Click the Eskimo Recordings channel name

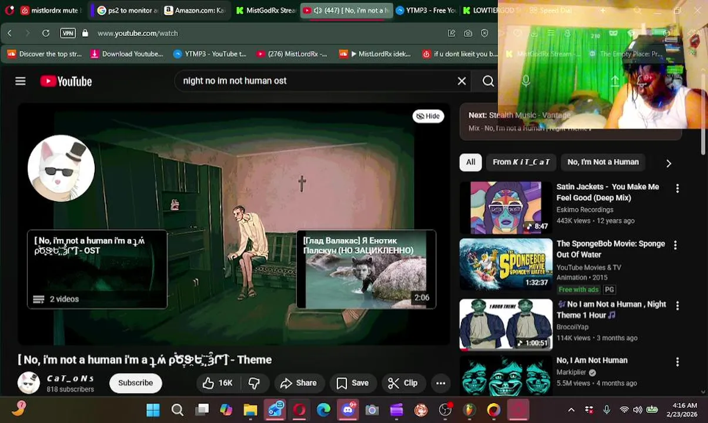click(585, 210)
